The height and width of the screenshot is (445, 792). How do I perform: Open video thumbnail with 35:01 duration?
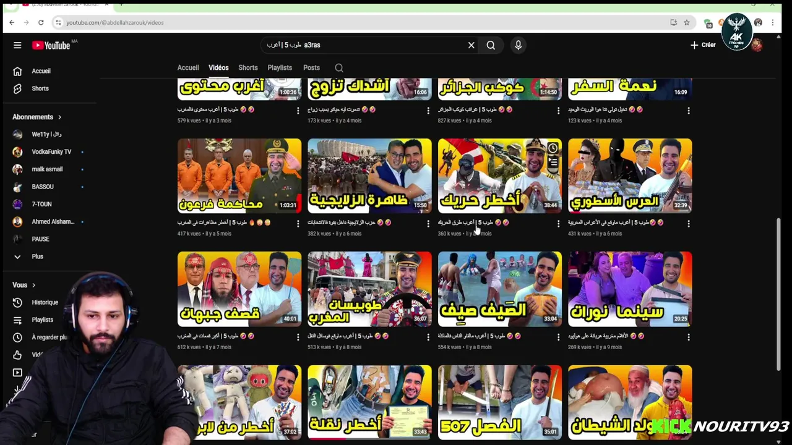point(500,402)
